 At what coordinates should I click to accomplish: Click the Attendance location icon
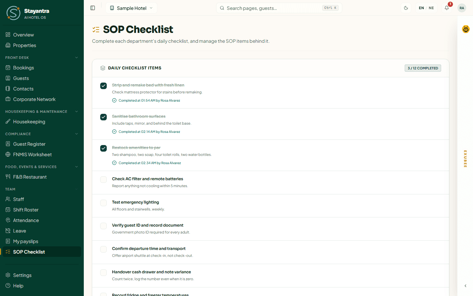8,220
